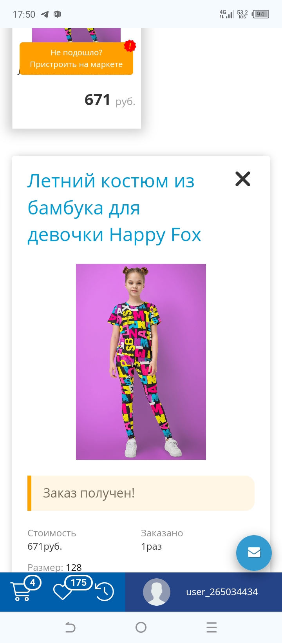Tap the Android back navigation icon
The height and width of the screenshot is (643, 282).
[70, 628]
